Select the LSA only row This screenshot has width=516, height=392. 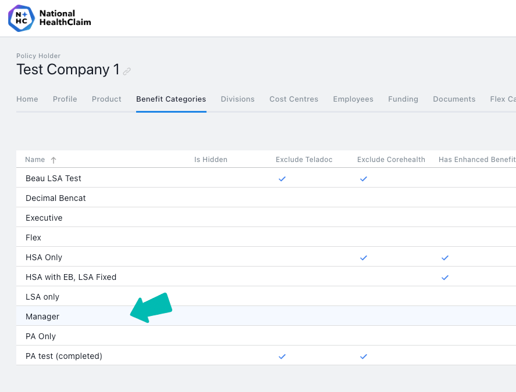coord(266,296)
